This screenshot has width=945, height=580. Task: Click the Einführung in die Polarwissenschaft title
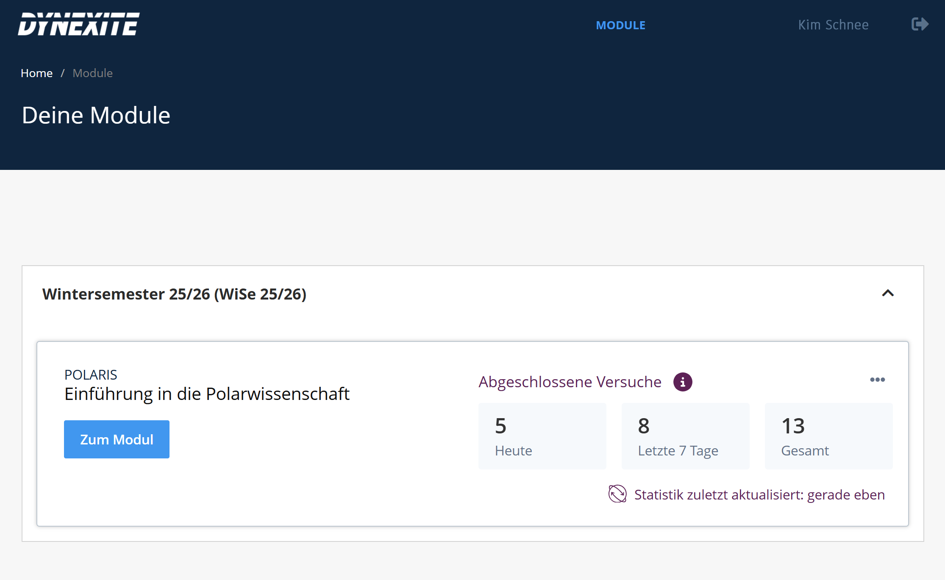click(x=207, y=394)
